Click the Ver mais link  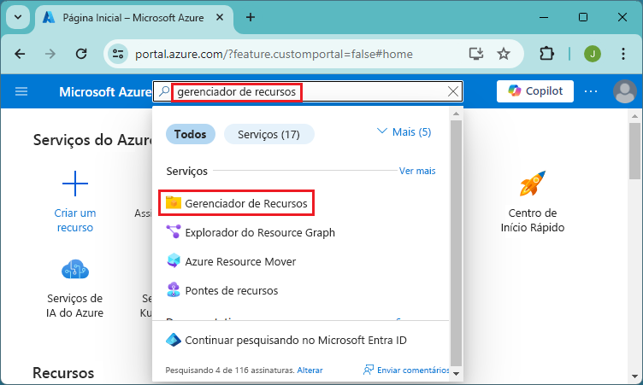tap(417, 171)
